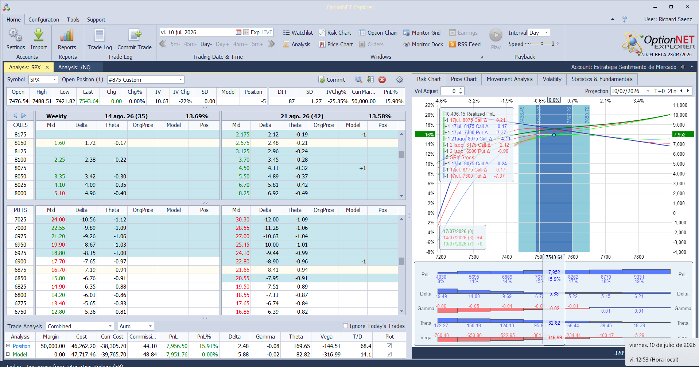Increase Vol Adjust with the up stepper
The width and height of the screenshot is (699, 367).
click(461, 89)
